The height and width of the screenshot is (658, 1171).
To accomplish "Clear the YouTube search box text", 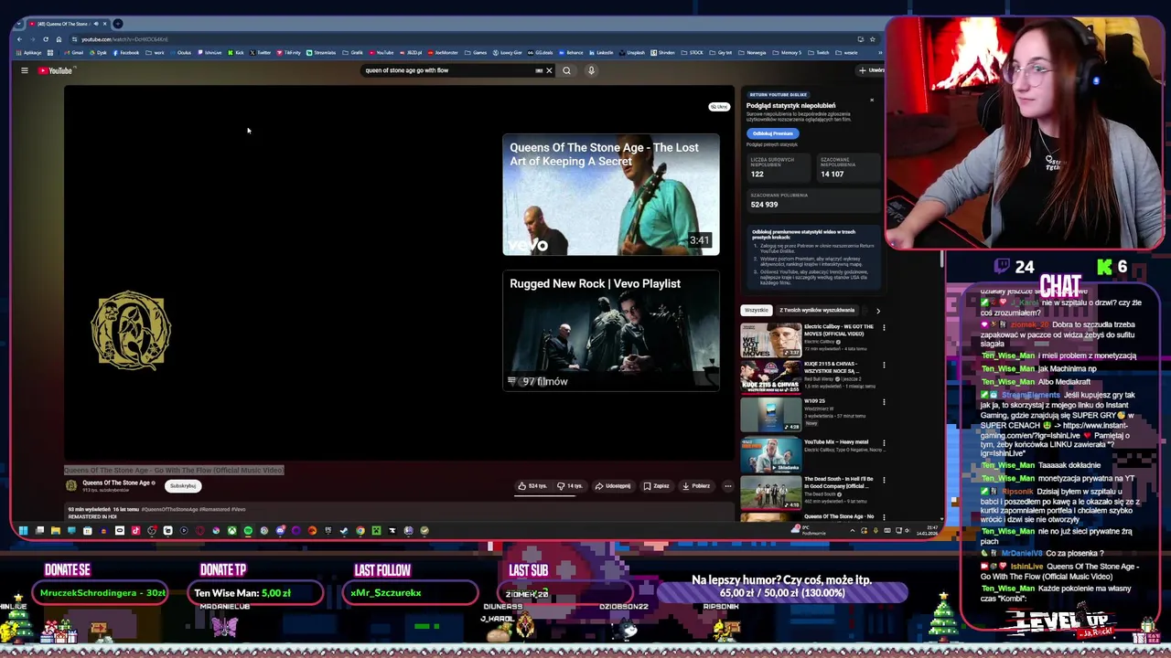I will 549,70.
